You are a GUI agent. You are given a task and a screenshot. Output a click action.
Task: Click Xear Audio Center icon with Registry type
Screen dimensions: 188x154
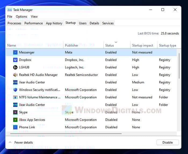[15, 82]
